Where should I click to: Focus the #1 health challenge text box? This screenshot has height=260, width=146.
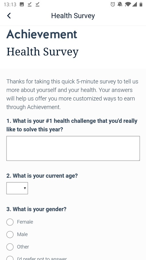click(73, 149)
